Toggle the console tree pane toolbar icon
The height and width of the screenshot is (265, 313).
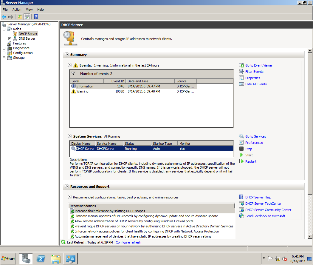(x=27, y=17)
